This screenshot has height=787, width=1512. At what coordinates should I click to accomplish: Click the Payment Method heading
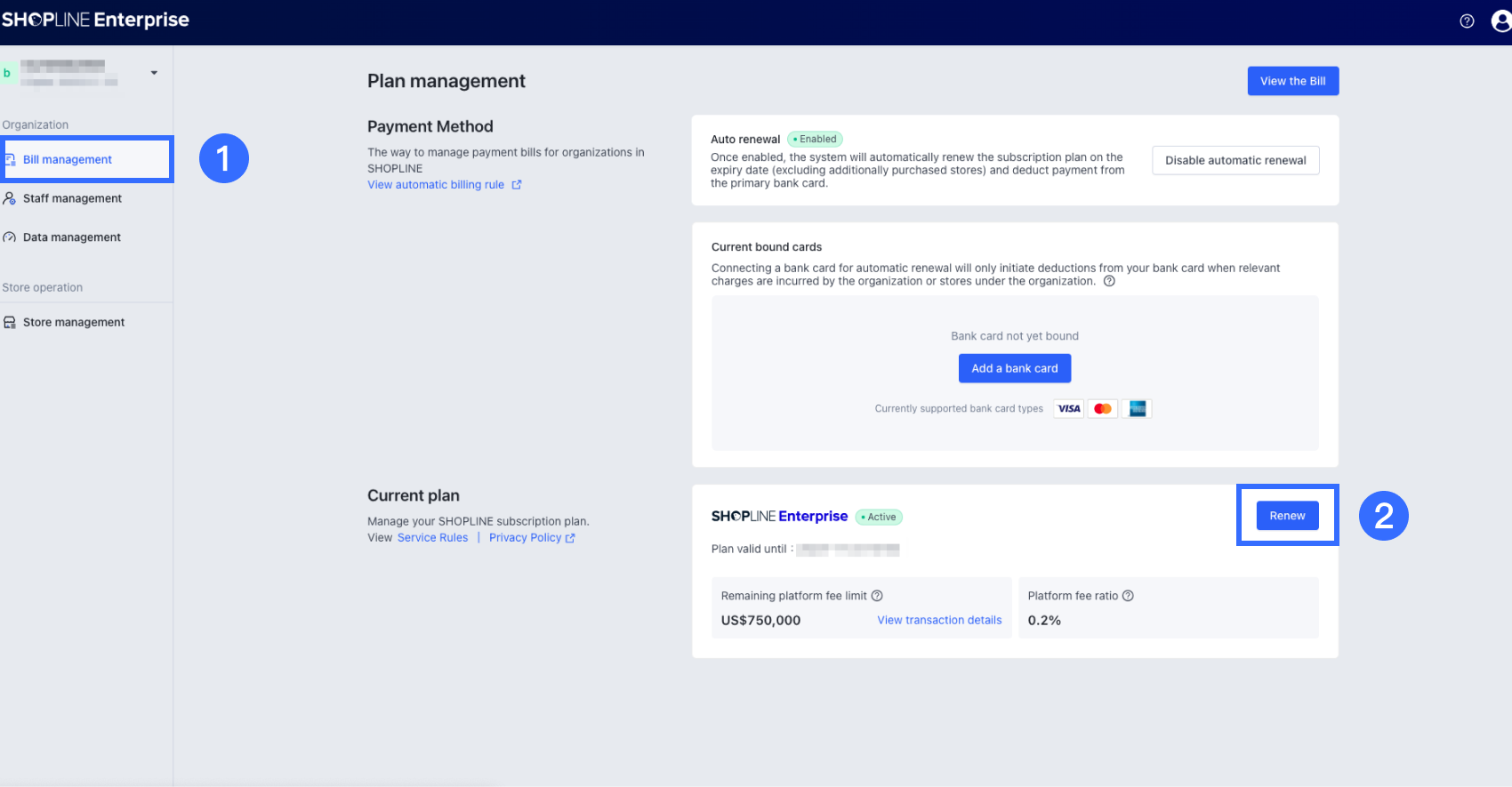click(430, 127)
